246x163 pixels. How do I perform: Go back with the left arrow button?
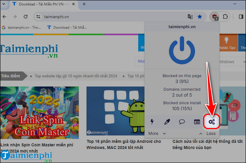pos(4,17)
